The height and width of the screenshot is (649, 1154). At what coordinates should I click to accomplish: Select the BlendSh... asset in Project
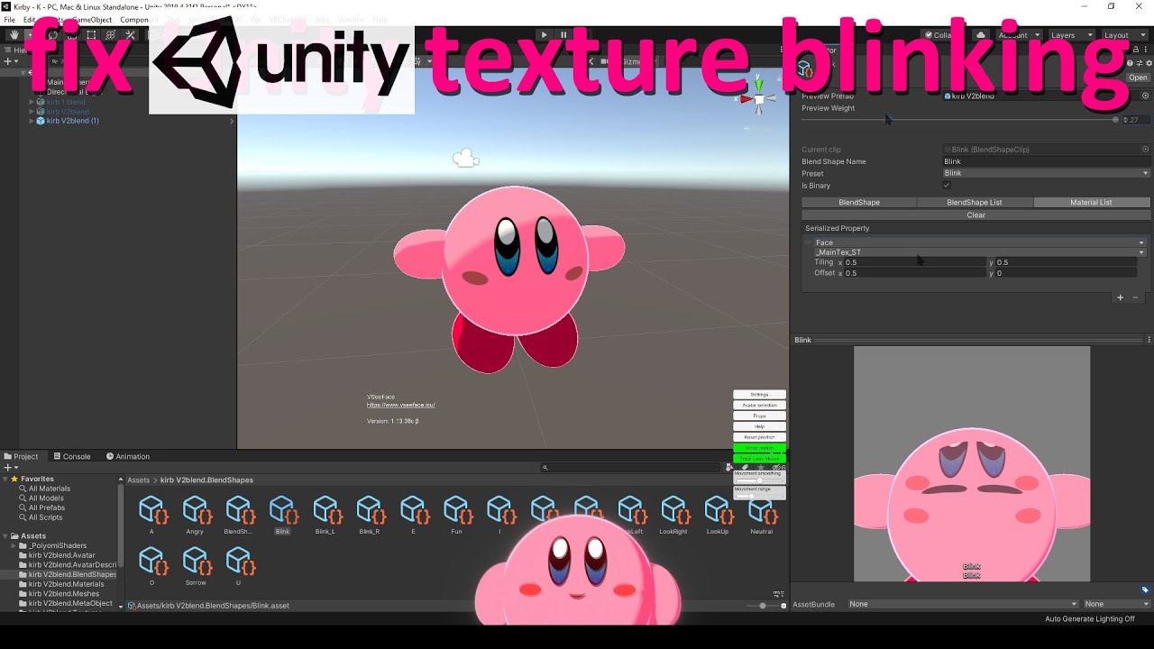coord(239,515)
